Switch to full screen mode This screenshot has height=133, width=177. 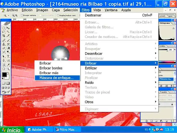pos(8,87)
